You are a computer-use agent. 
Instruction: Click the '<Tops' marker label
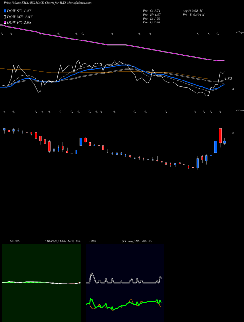pos(240,33)
